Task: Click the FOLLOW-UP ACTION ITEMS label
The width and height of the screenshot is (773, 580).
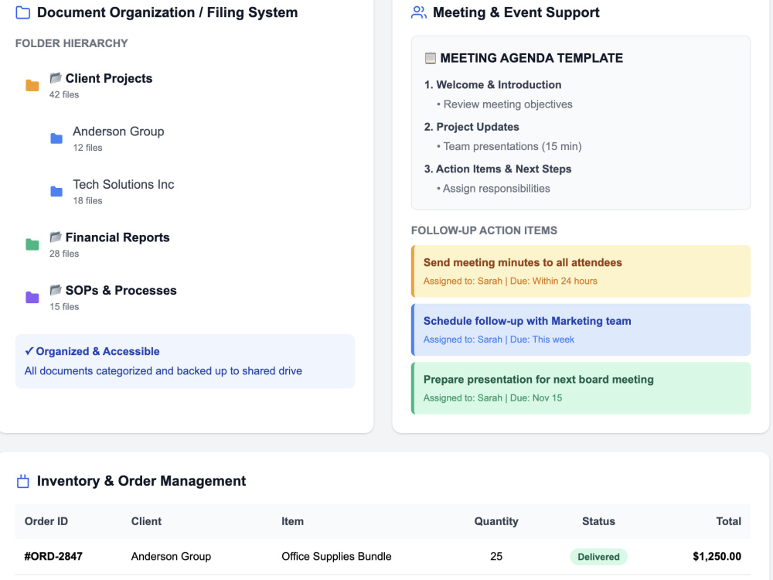Action: 484,230
